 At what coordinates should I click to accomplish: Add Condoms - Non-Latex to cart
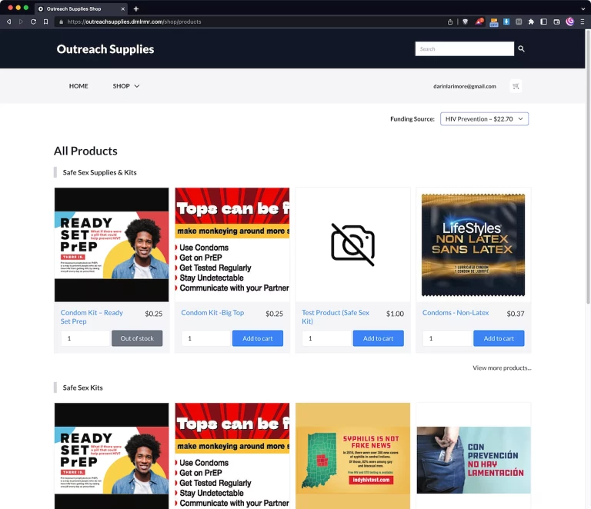pyautogui.click(x=499, y=338)
